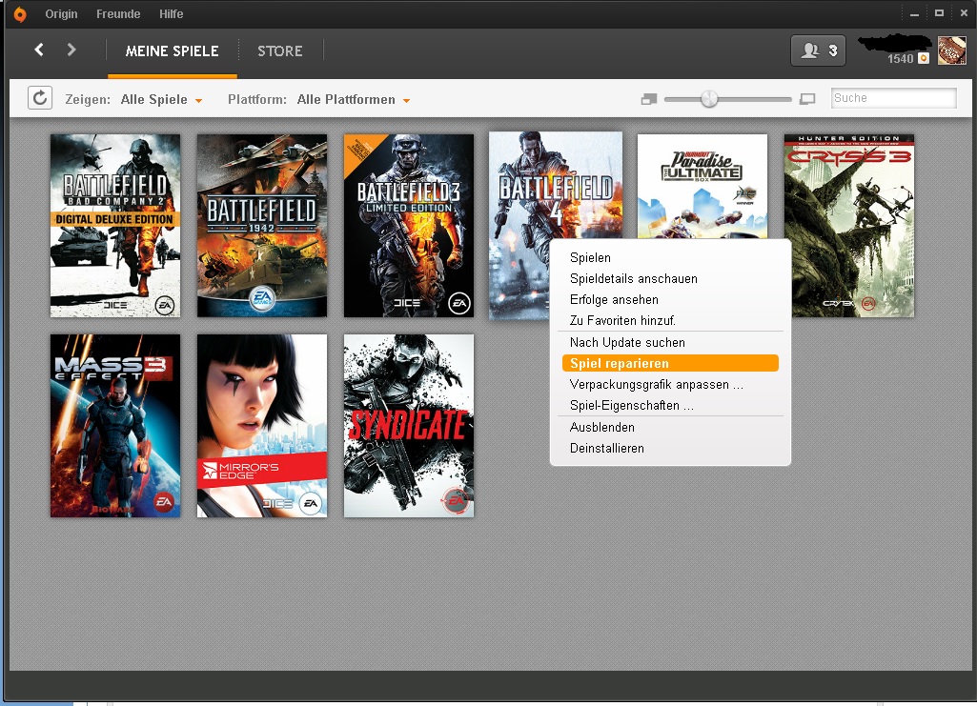Click the user avatar picture
This screenshot has width=977, height=706.
[x=951, y=50]
